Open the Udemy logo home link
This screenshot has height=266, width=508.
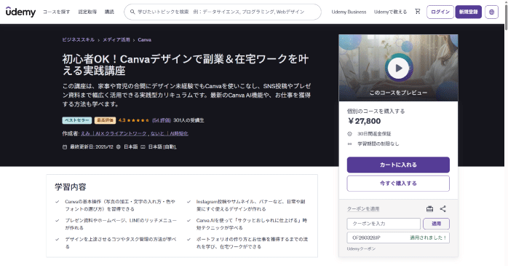[20, 12]
